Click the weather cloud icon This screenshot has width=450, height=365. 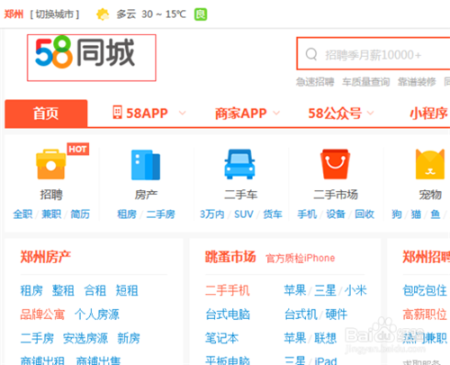[x=103, y=14]
